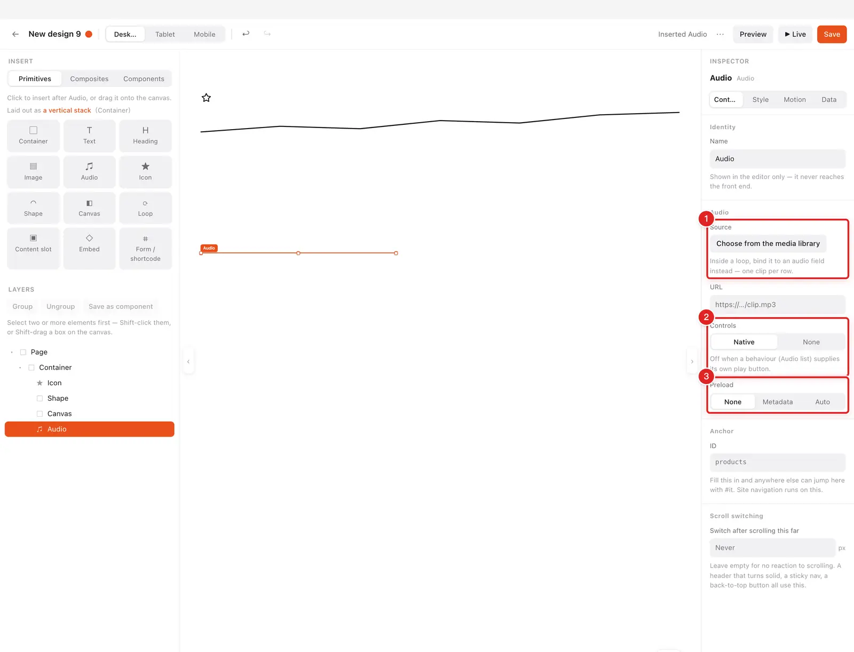Undo the last action
Viewport: 854px width, 652px height.
click(246, 34)
